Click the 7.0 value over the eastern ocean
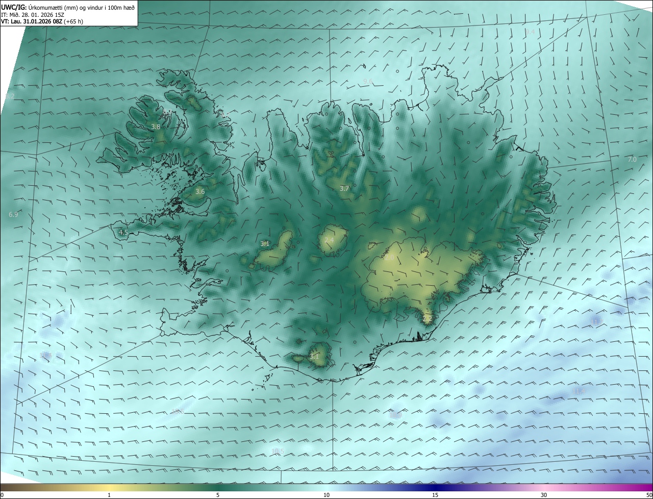 (x=632, y=160)
